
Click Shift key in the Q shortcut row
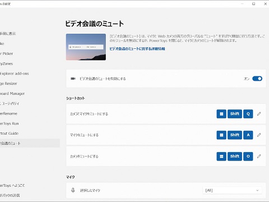click(x=235, y=114)
